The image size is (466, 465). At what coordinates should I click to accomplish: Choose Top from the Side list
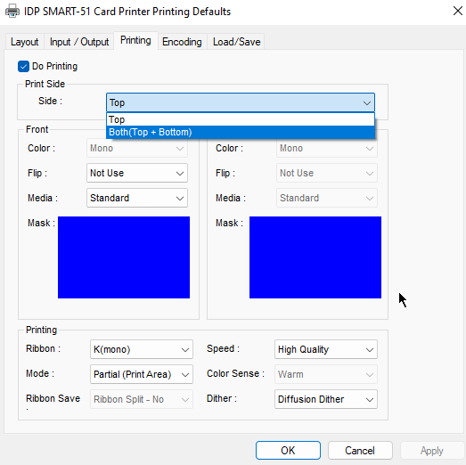tap(241, 119)
